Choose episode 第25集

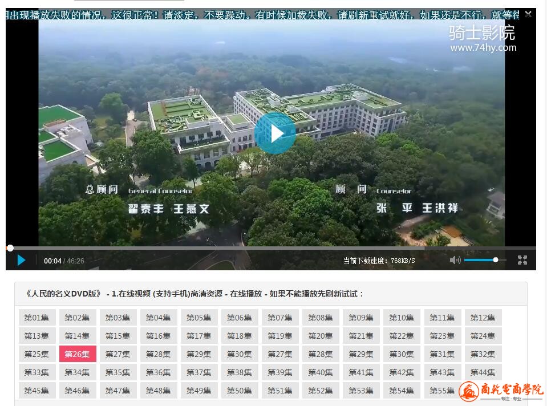[37, 354]
